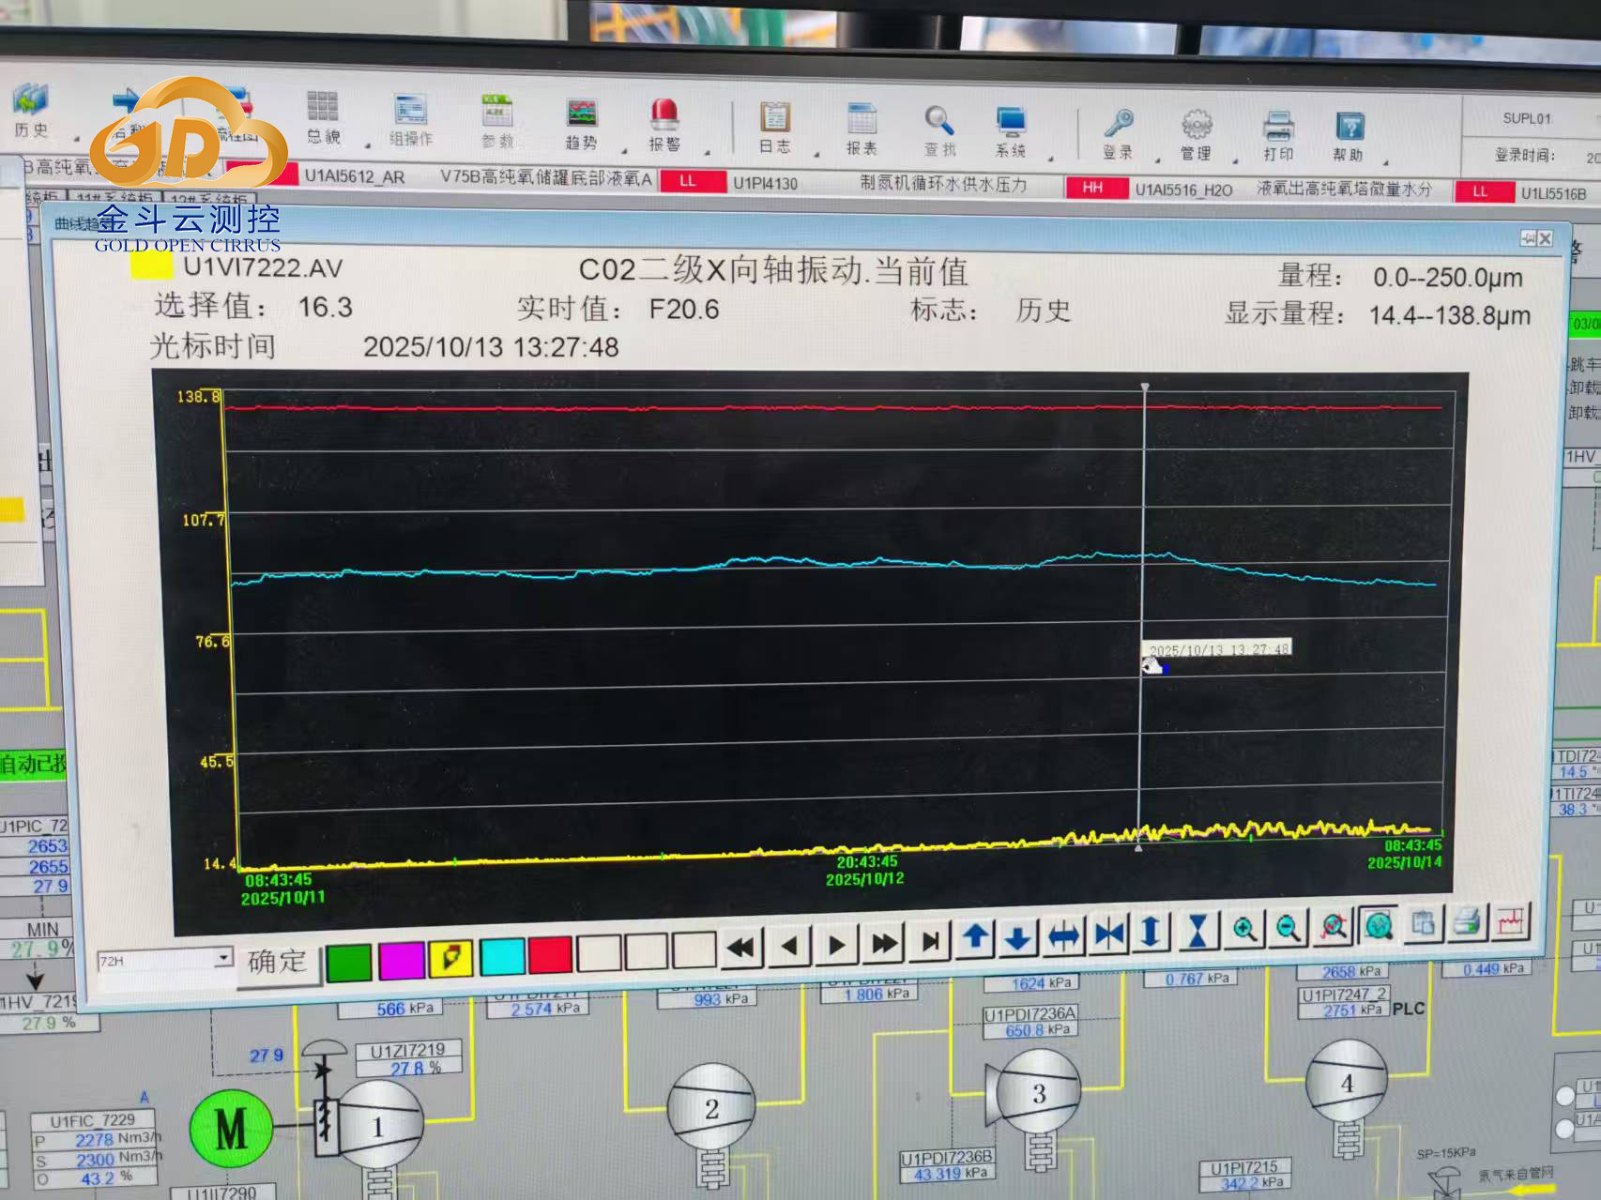1601x1200 pixels.
Task: Click the horizontal expand arrows icon
Action: point(1063,935)
